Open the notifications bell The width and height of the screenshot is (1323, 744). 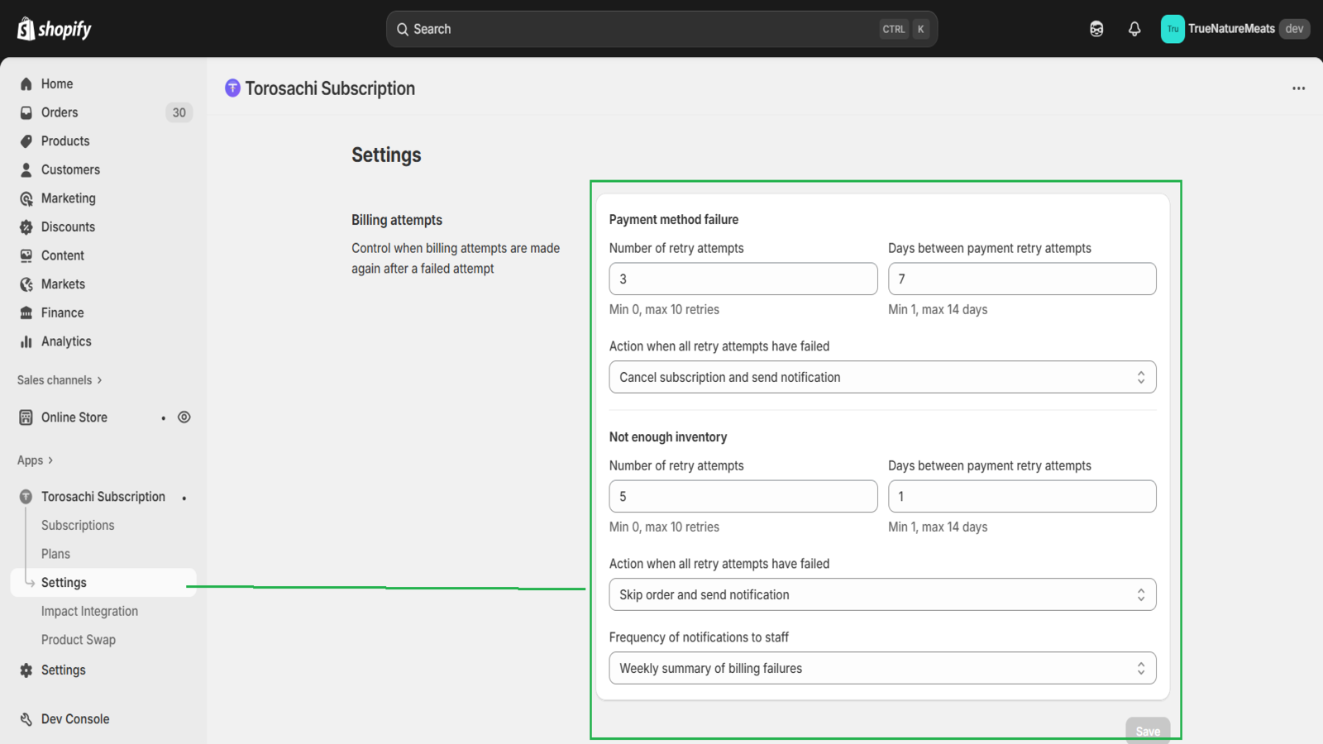coord(1134,29)
